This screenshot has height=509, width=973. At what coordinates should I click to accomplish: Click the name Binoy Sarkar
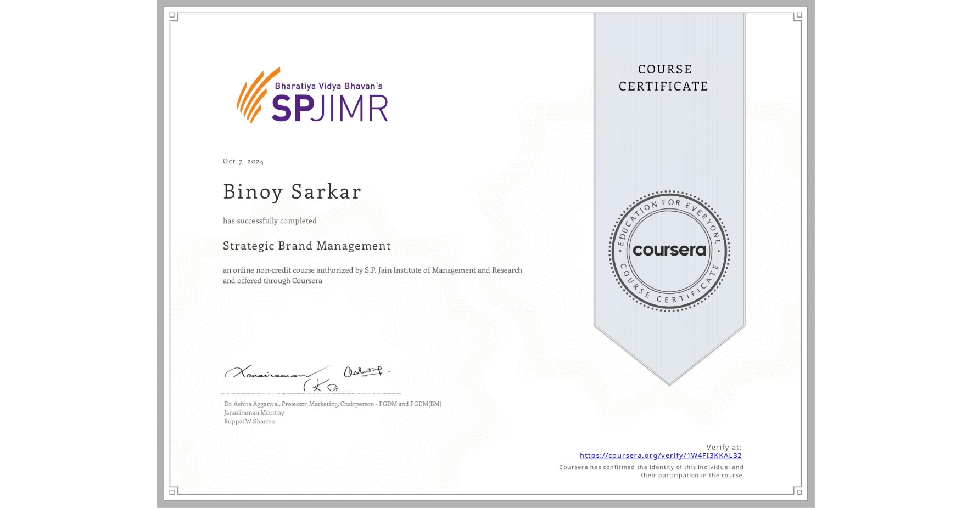tap(292, 192)
